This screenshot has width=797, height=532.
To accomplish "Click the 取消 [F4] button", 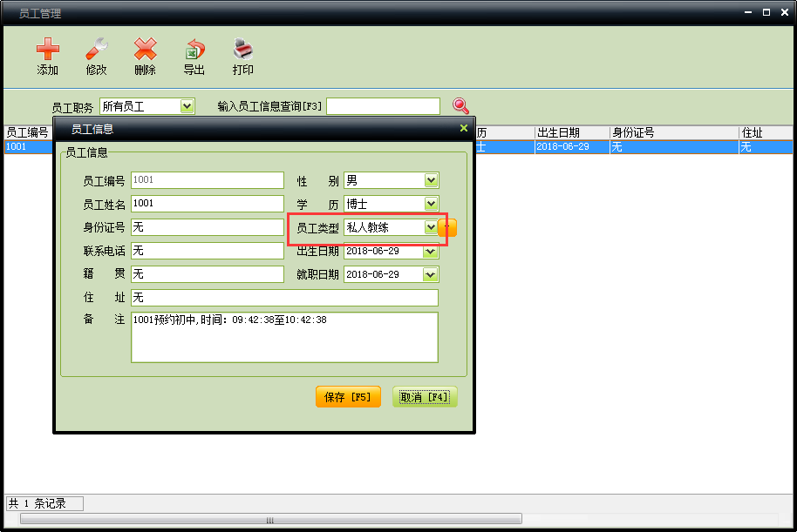I will pyautogui.click(x=425, y=397).
